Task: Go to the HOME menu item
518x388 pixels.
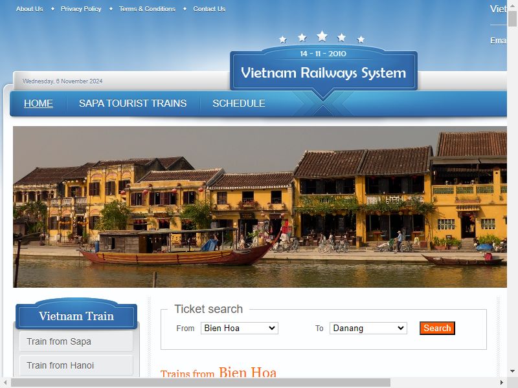Action: coord(38,103)
